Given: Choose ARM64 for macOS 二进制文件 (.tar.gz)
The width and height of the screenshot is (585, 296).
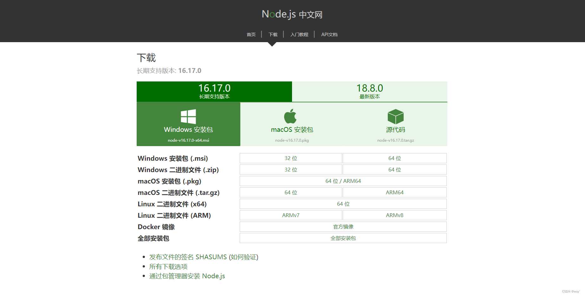Looking at the screenshot, I should 395,192.
